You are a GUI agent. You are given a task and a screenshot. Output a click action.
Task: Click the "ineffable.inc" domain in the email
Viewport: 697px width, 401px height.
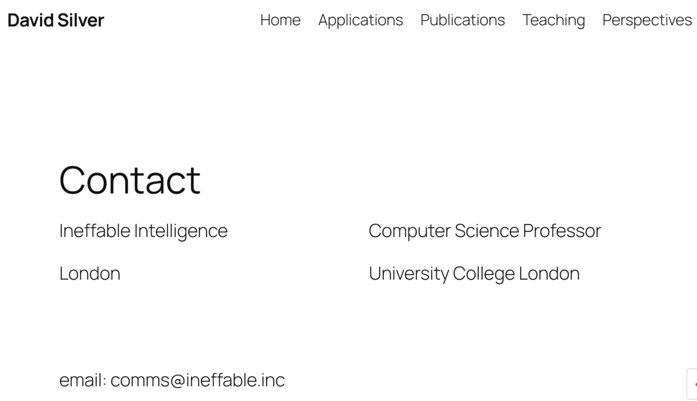[x=235, y=380]
